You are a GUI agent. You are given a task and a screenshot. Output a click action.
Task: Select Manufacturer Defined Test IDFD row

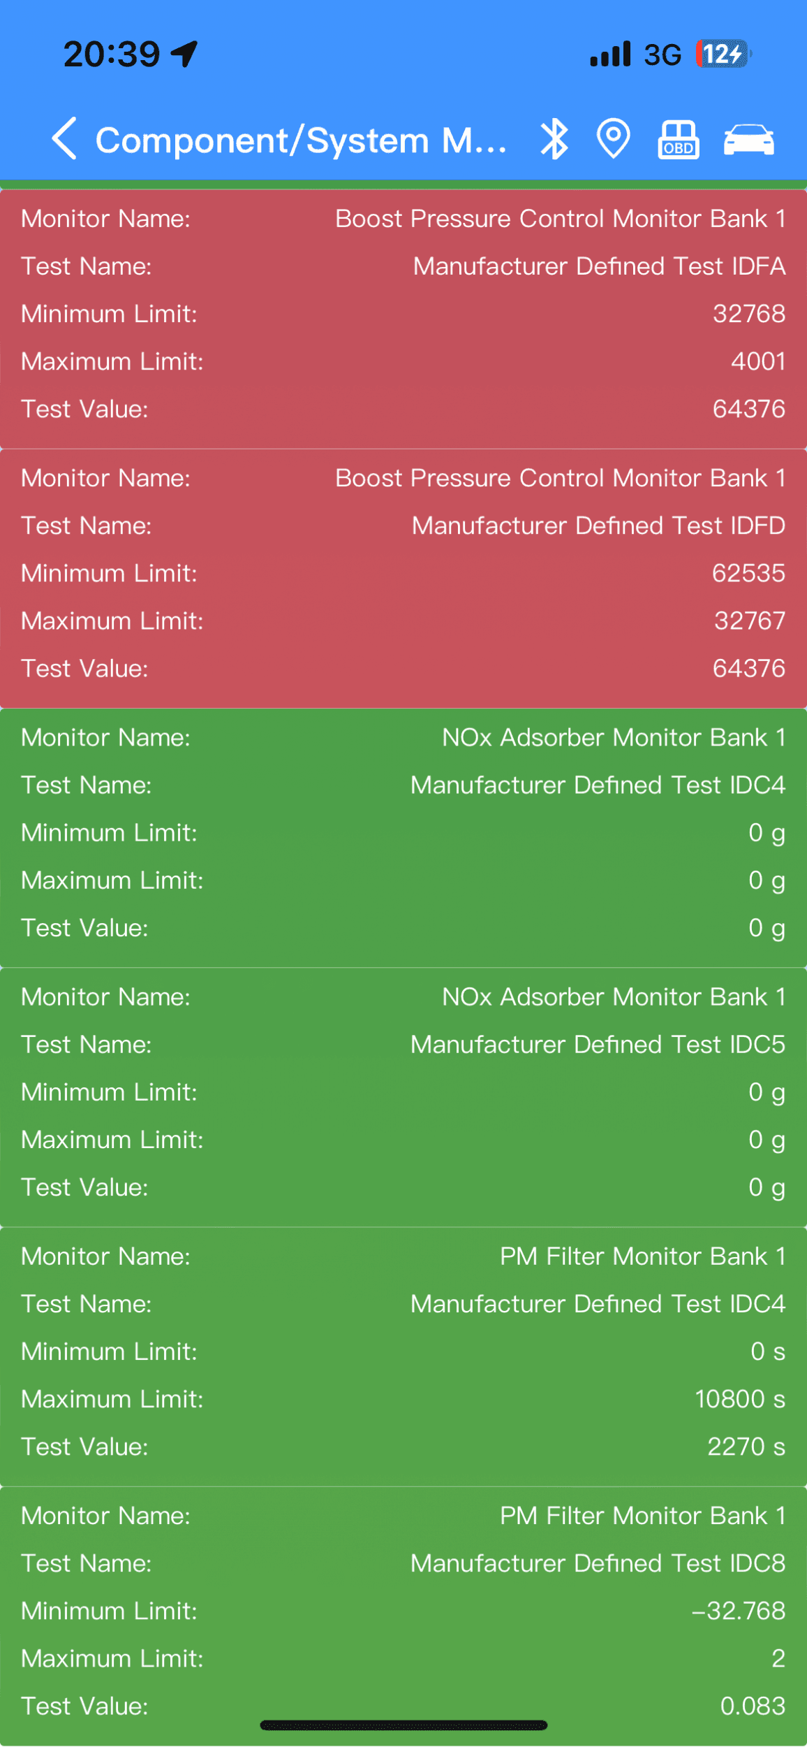pos(403,525)
